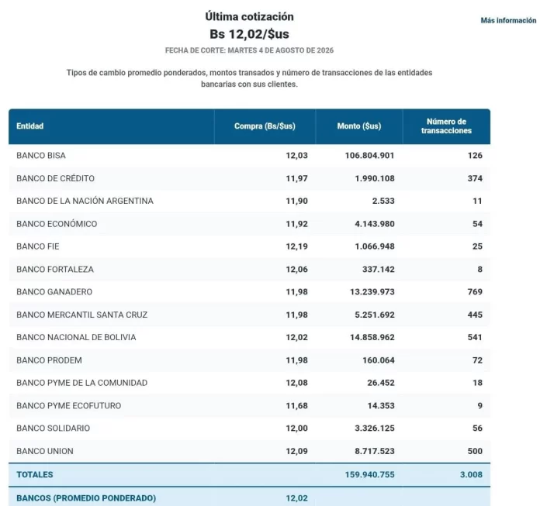Click the Monto ($us) column header
Viewport: 540px width, 506px height.
(359, 126)
